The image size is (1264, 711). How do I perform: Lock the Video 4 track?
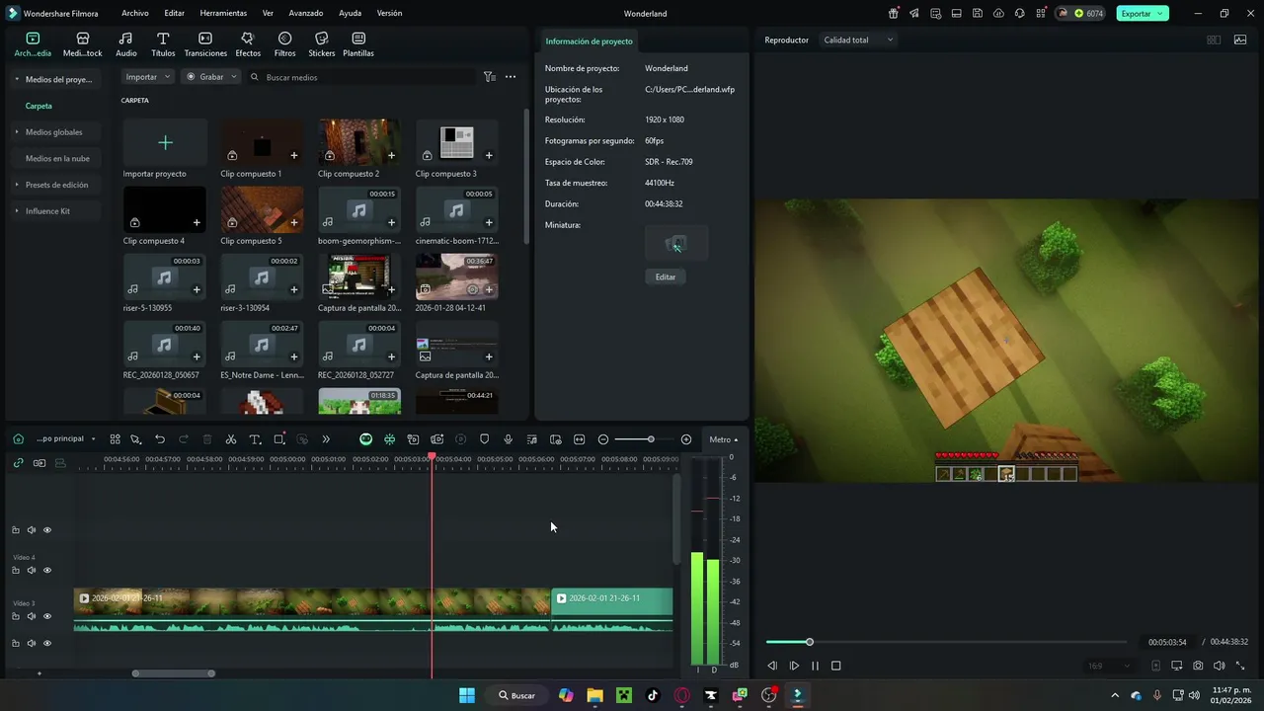(15, 570)
